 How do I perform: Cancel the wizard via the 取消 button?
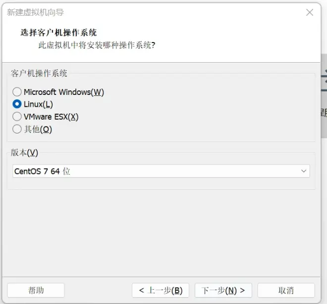tap(286, 290)
